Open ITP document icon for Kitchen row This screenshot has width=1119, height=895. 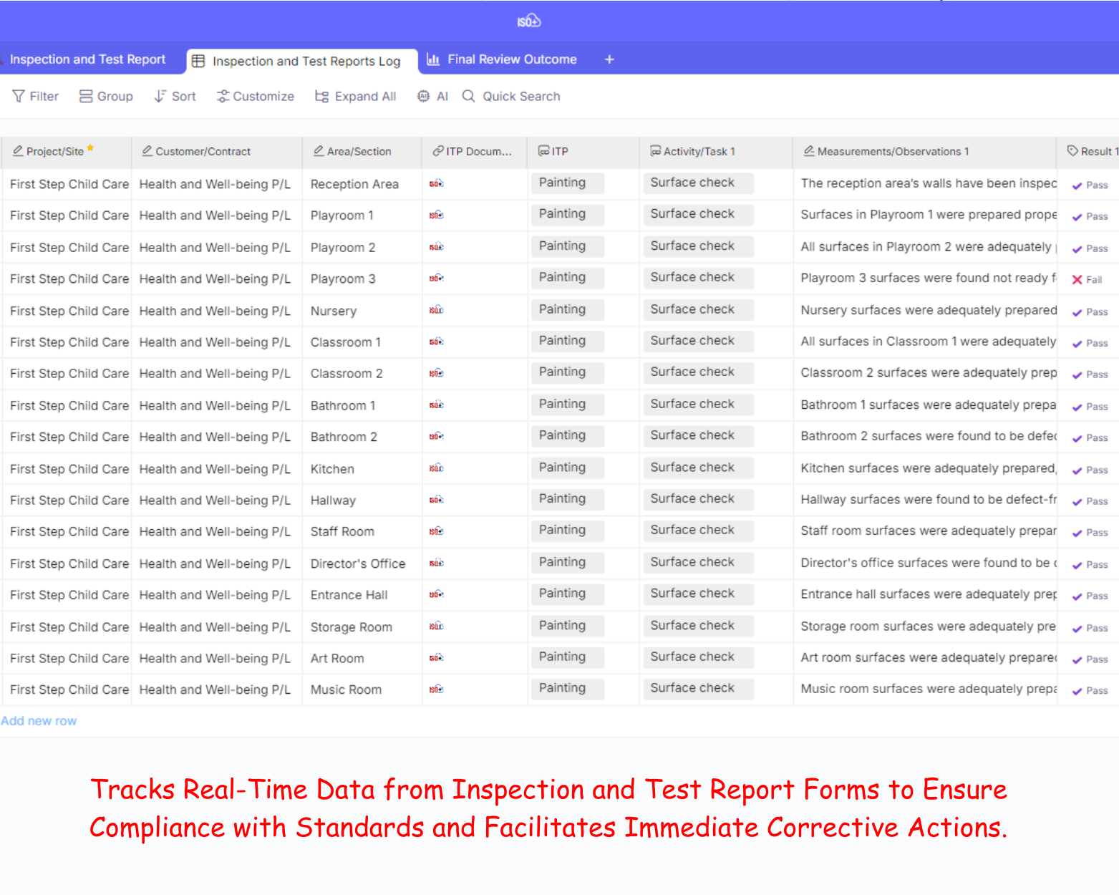pyautogui.click(x=436, y=469)
